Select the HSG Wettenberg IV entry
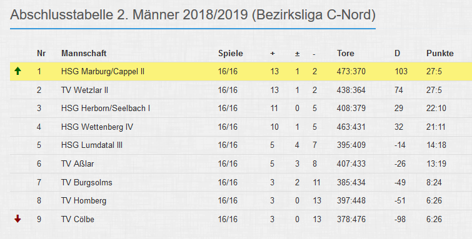Image resolution: width=472 pixels, height=239 pixels. point(97,127)
